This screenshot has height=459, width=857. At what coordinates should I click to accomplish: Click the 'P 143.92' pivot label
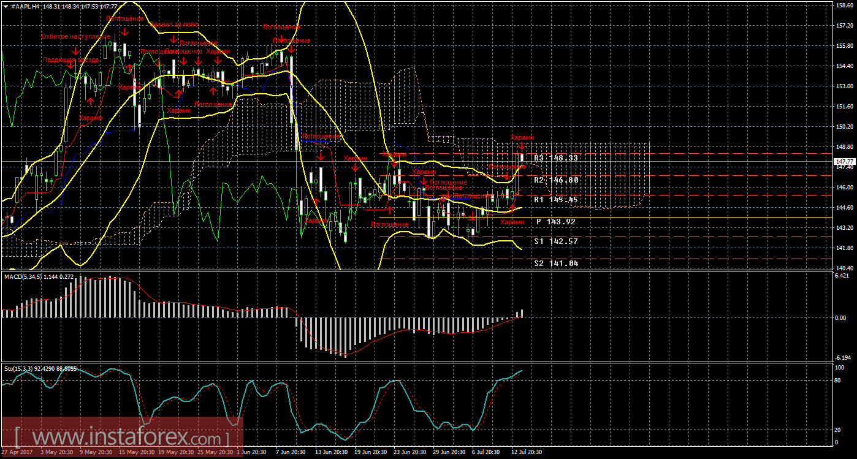[555, 221]
